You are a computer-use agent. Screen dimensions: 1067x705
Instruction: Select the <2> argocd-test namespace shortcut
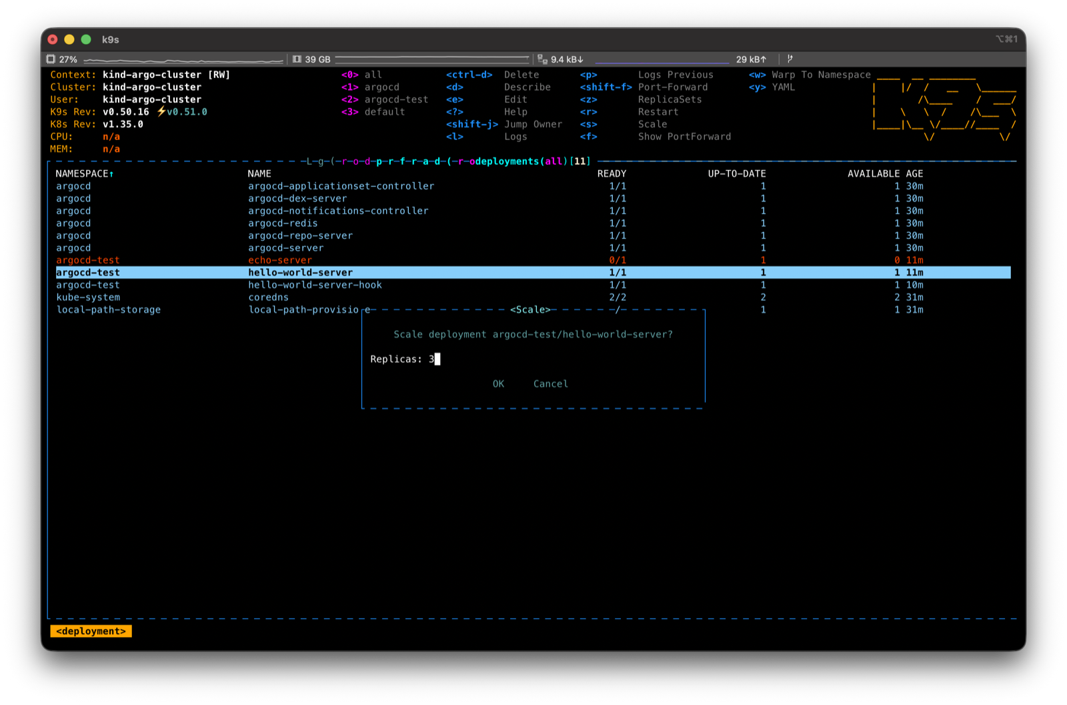point(385,99)
